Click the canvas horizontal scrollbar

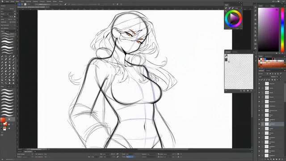[x=162, y=150]
